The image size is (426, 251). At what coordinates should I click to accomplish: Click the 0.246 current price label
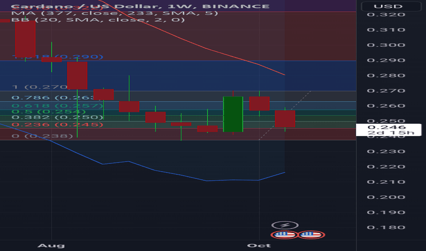(387, 127)
